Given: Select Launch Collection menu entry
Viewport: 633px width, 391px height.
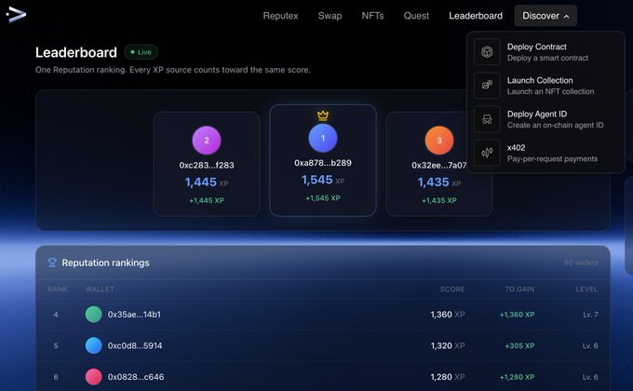Looking at the screenshot, I should point(545,86).
